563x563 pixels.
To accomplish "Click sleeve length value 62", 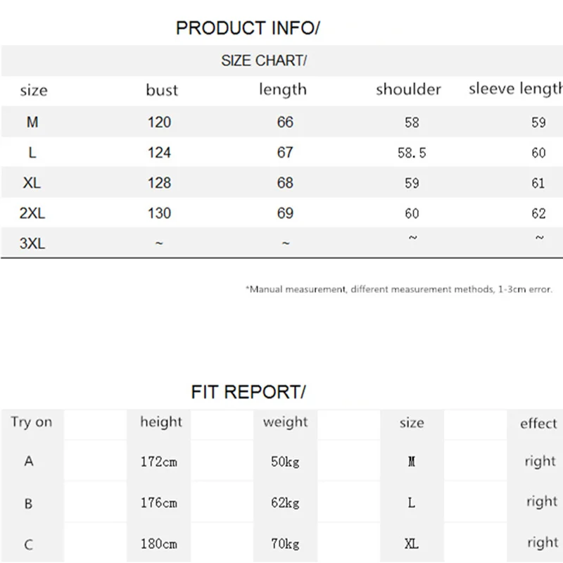I will point(538,214).
